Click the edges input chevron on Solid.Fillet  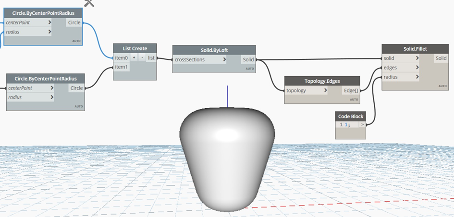417,68
